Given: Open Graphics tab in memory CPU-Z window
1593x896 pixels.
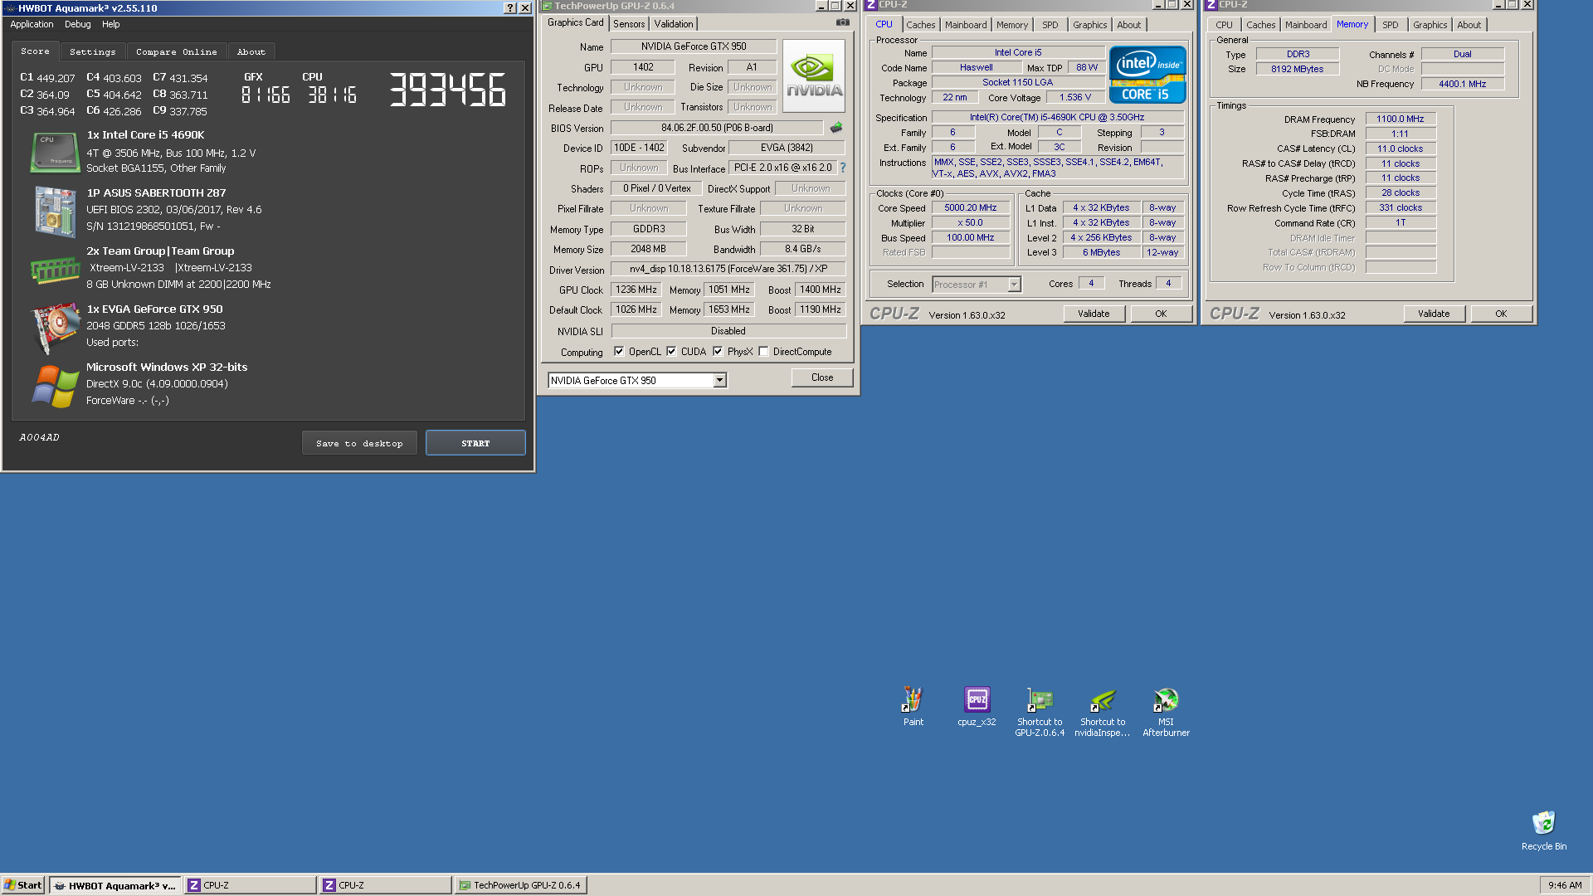Looking at the screenshot, I should 1430,25.
